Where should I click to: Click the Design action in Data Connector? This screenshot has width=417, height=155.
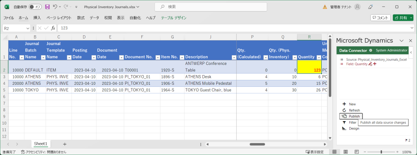351,129
